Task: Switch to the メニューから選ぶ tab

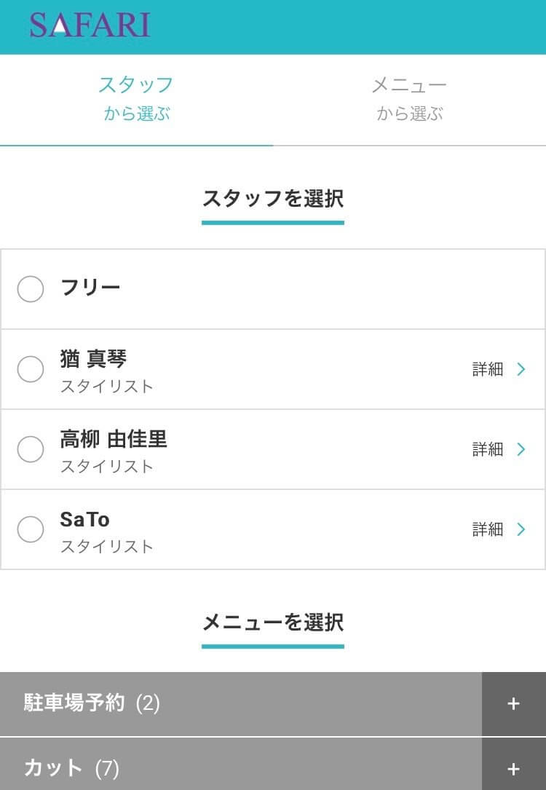Action: coord(409,100)
